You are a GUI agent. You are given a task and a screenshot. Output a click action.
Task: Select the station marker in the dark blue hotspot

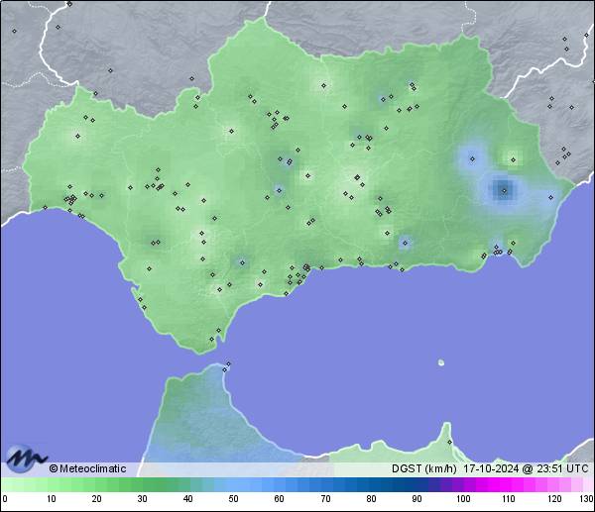[x=504, y=189]
